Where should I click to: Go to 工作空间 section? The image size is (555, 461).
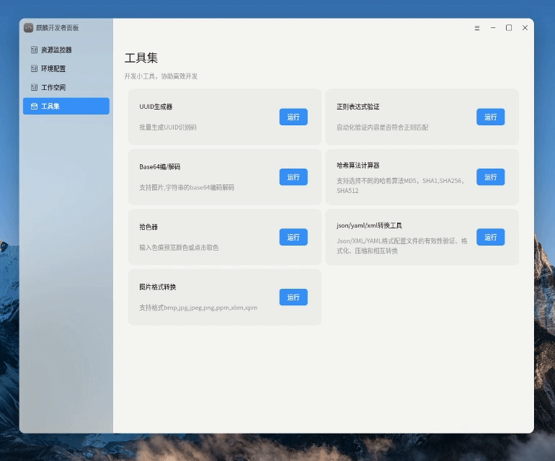53,88
